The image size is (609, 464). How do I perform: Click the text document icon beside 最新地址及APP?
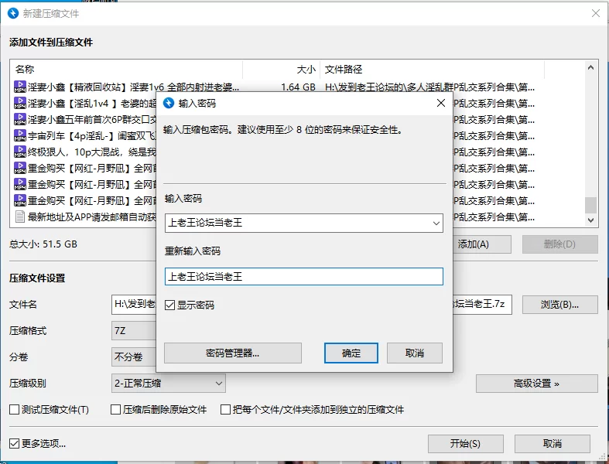pyautogui.click(x=20, y=217)
